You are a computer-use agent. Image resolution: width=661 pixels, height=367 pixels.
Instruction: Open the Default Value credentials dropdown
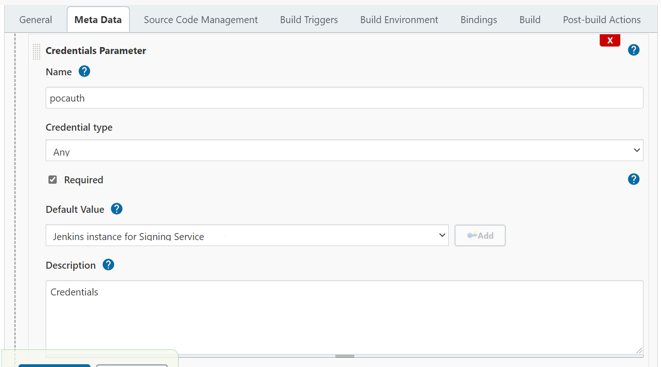(247, 235)
